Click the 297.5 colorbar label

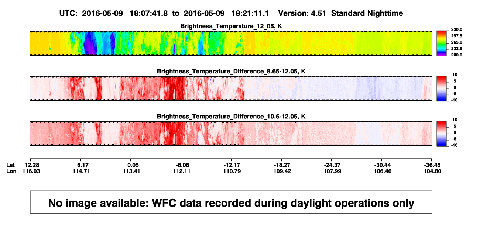tap(456, 36)
